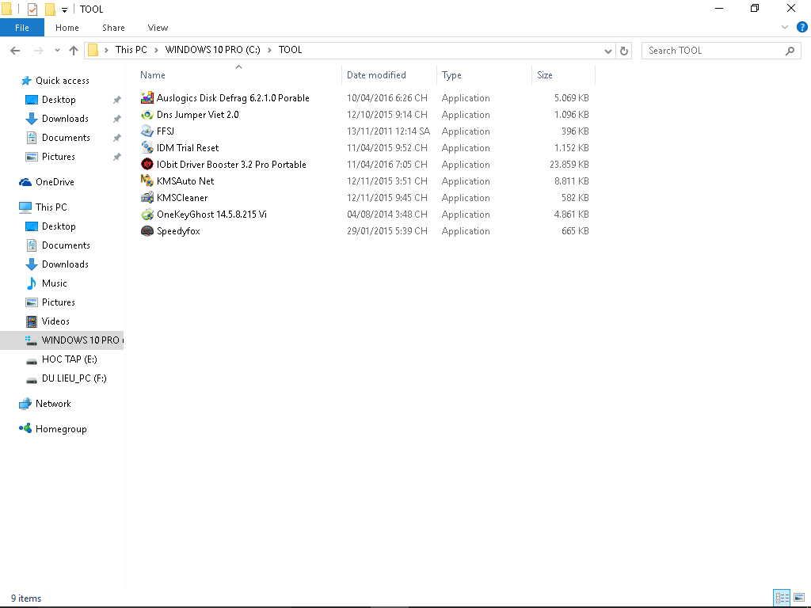Click the IObit Driver Booster icon
Image resolution: width=811 pixels, height=608 pixels.
[x=147, y=164]
